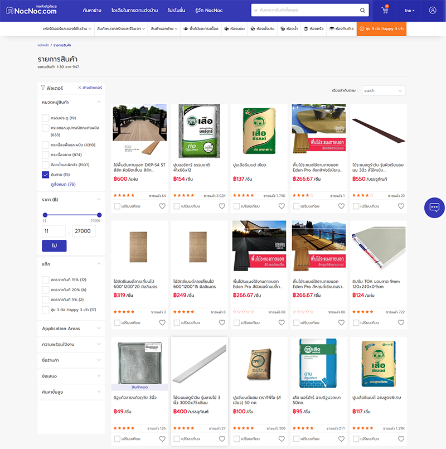
Task: Open the live chat bubble
Action: coord(434,207)
